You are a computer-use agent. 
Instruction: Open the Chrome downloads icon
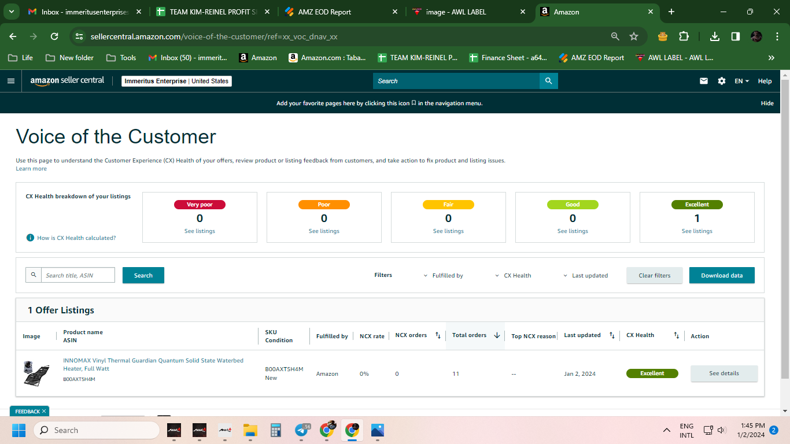[x=715, y=36]
